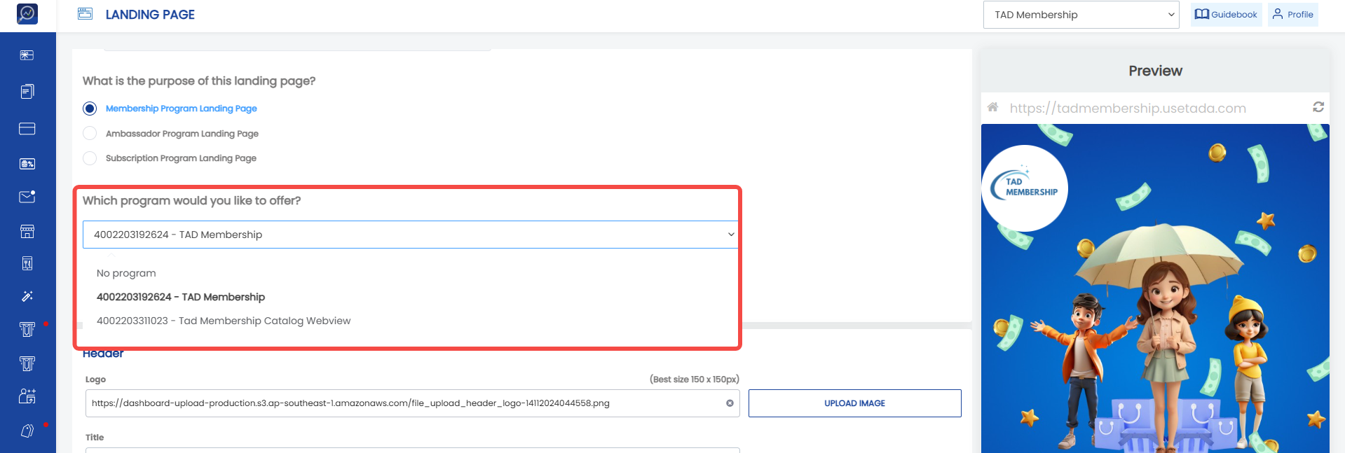Open the percent voucher icon in the sidebar

(x=27, y=164)
